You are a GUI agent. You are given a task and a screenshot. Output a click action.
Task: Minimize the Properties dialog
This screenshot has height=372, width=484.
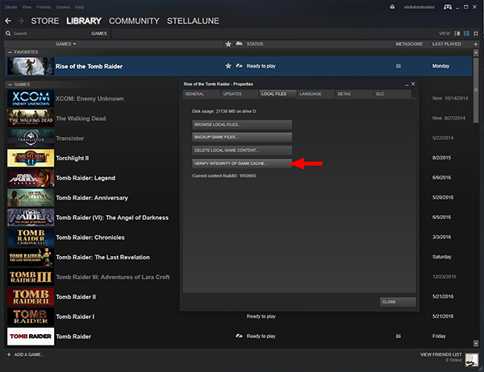407,84
